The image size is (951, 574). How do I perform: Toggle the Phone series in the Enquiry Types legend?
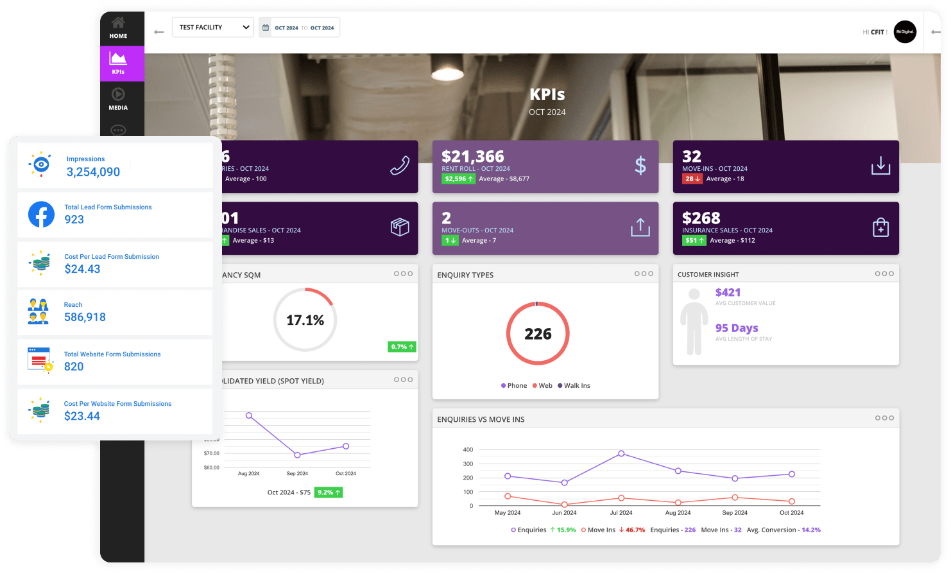pyautogui.click(x=513, y=385)
